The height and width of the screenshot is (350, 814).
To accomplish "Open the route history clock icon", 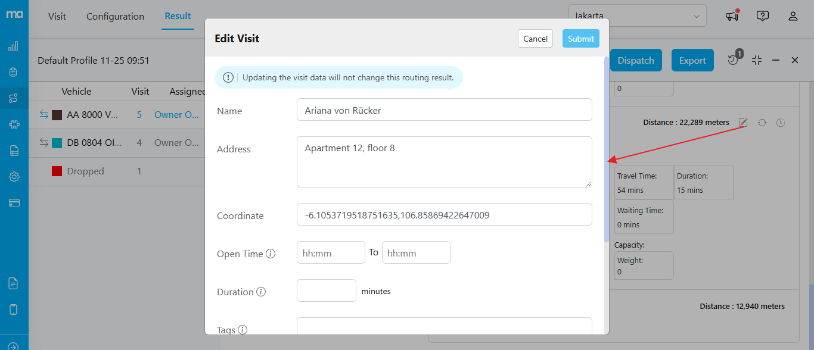I will (x=781, y=123).
